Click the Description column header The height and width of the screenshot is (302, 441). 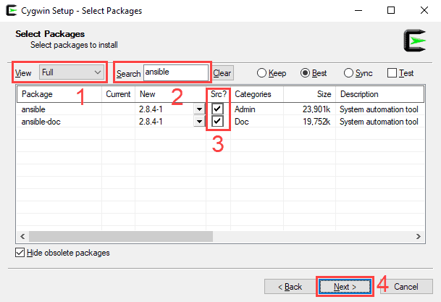coord(379,94)
